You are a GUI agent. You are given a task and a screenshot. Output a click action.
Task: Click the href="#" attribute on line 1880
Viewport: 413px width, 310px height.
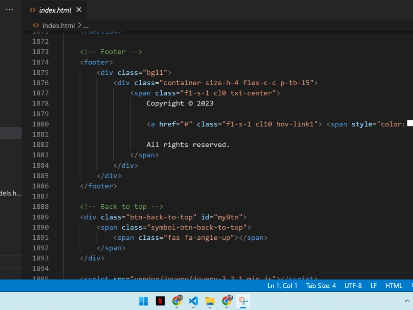click(176, 124)
